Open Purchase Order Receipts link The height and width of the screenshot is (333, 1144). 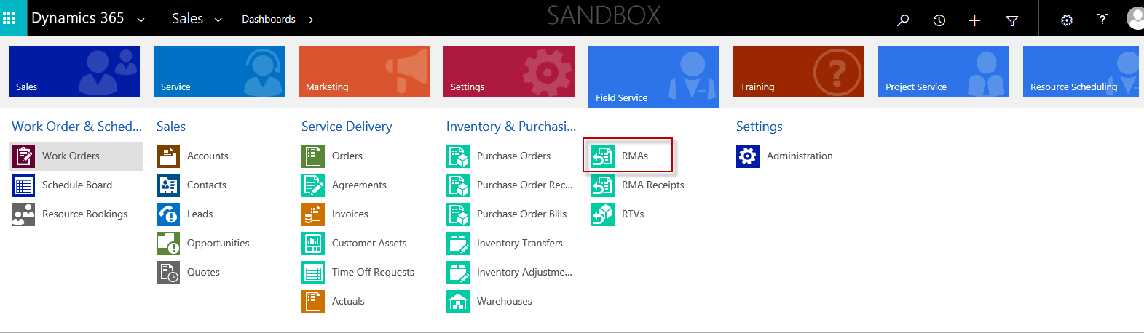tap(524, 185)
